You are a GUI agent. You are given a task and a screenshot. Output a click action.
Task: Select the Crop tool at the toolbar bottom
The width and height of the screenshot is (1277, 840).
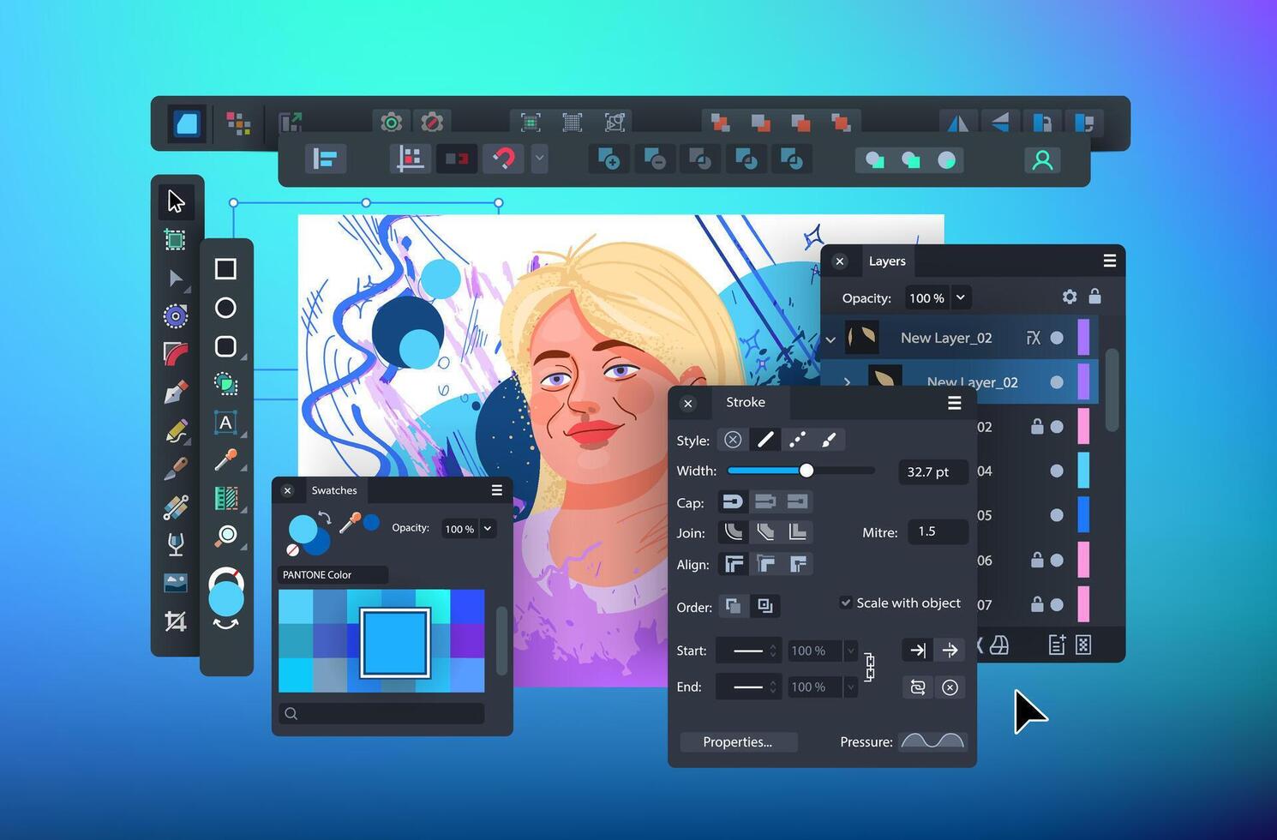176,621
